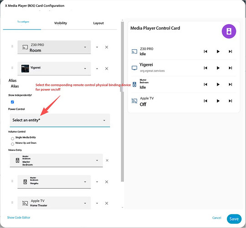Click Apple TV cast-off icon in preview

[x=134, y=101]
